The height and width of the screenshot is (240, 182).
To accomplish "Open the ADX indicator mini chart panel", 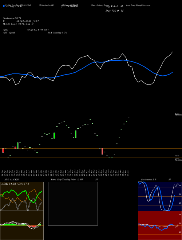I will 22,196.
